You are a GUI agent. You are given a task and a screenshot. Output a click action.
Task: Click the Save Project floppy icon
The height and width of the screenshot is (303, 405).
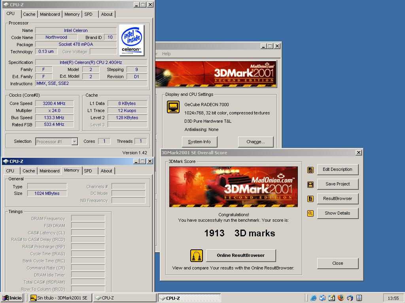click(x=310, y=185)
